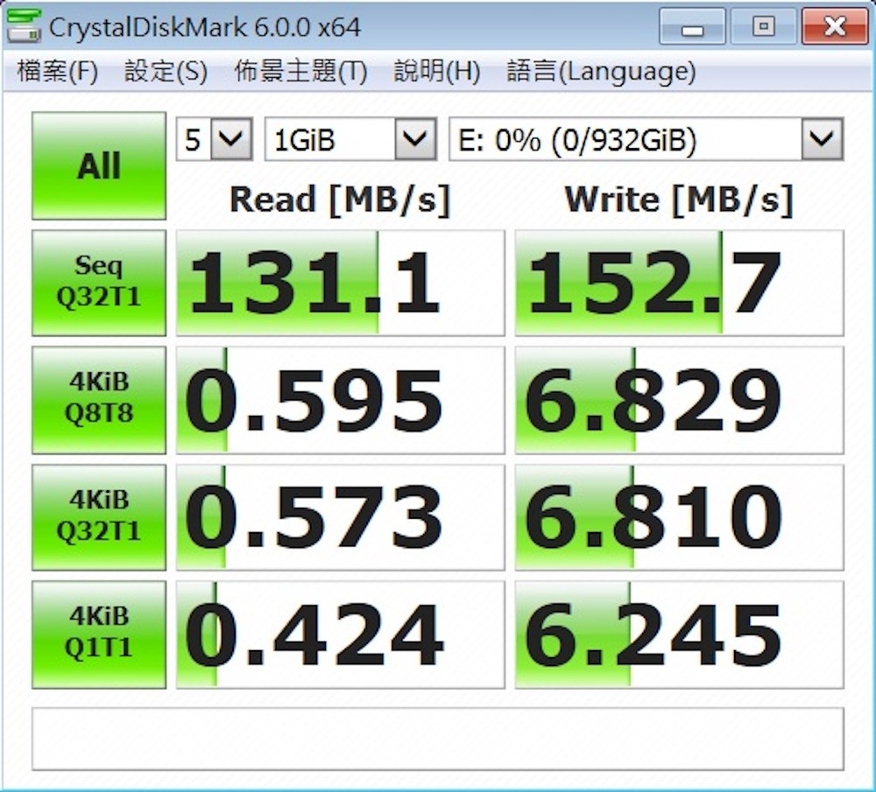The image size is (876, 792).
Task: Open the 語言(Language) menu
Action: click(x=601, y=72)
